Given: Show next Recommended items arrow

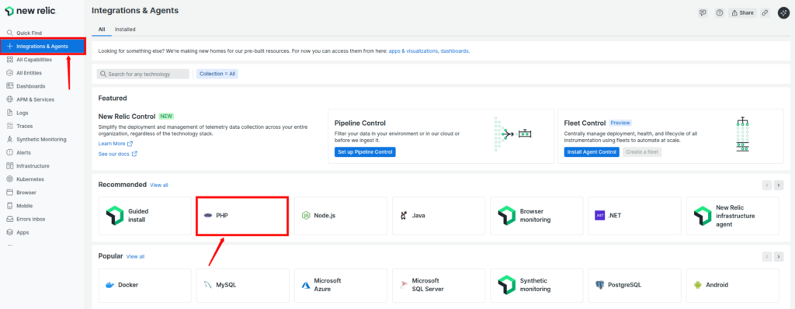Looking at the screenshot, I should pyautogui.click(x=779, y=186).
